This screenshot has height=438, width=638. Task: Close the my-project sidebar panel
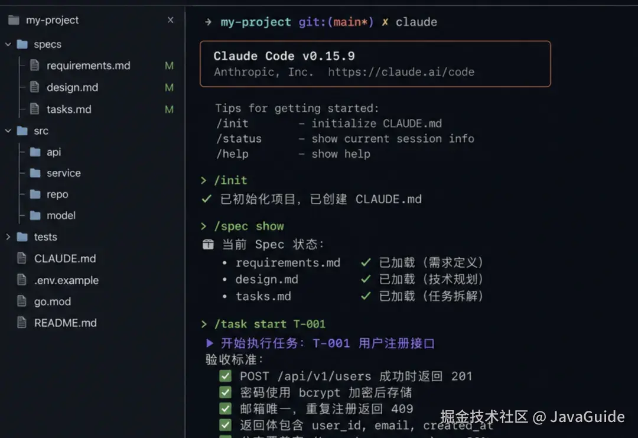point(171,20)
